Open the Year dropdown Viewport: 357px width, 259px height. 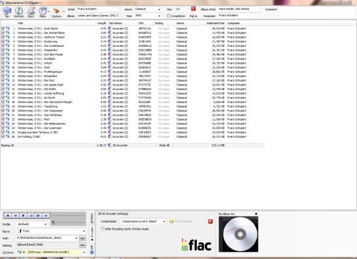[x=159, y=16]
